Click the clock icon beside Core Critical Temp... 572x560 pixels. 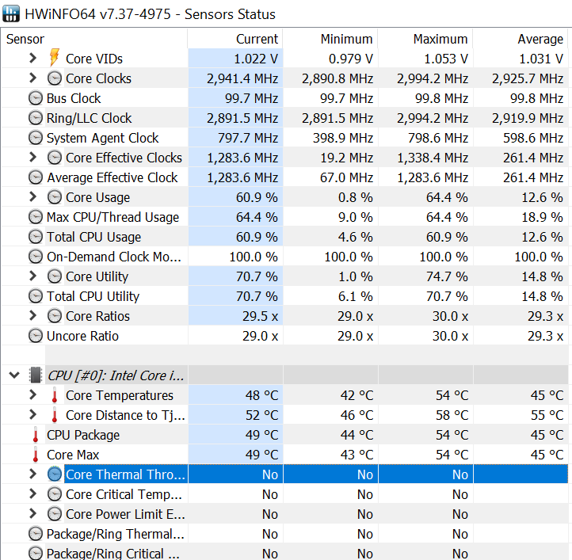coord(55,494)
